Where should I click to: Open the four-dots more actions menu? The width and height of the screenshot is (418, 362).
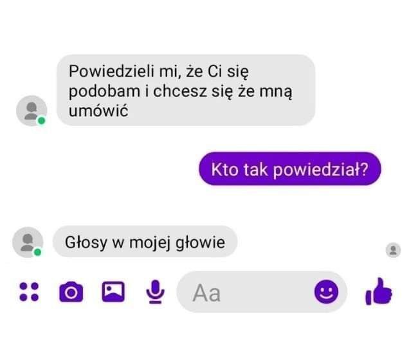(29, 292)
